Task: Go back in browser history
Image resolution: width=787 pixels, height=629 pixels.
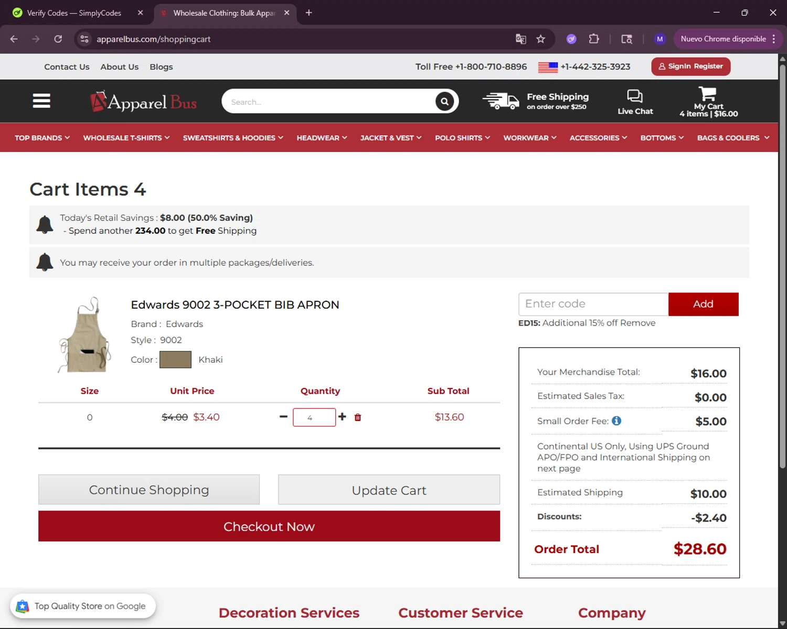Action: [14, 39]
